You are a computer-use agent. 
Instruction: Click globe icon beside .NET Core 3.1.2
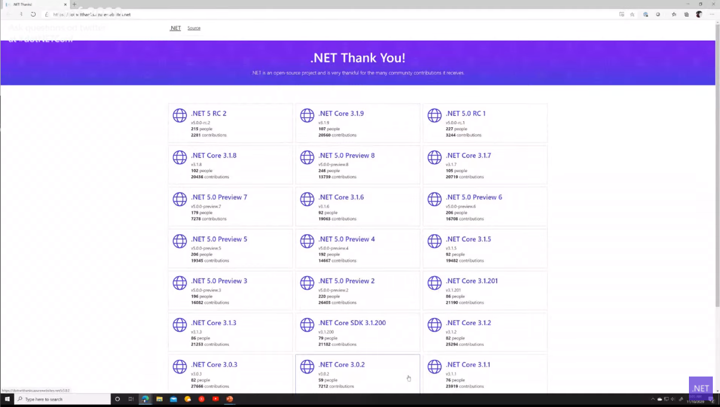(x=434, y=325)
